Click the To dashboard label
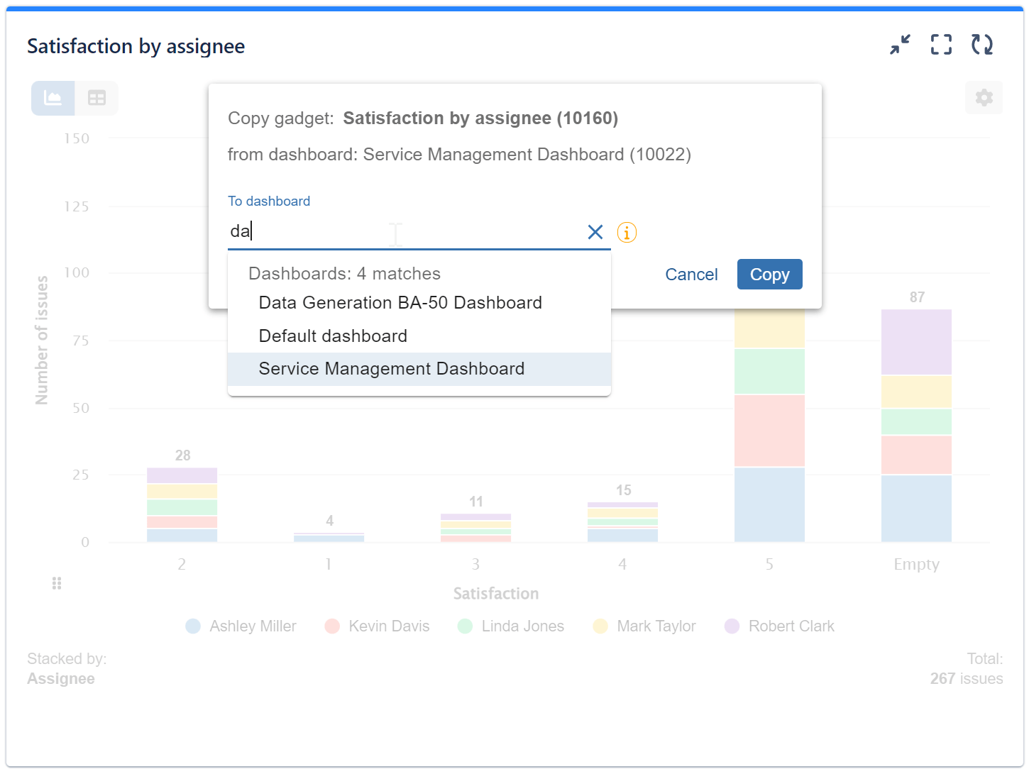 click(x=269, y=201)
